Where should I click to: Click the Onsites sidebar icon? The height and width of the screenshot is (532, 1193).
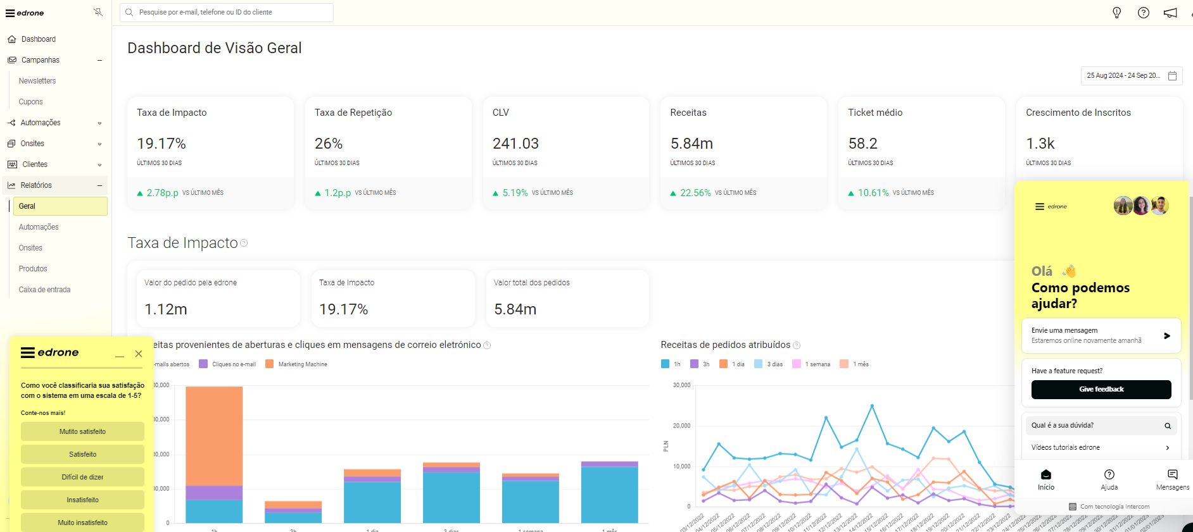[11, 144]
